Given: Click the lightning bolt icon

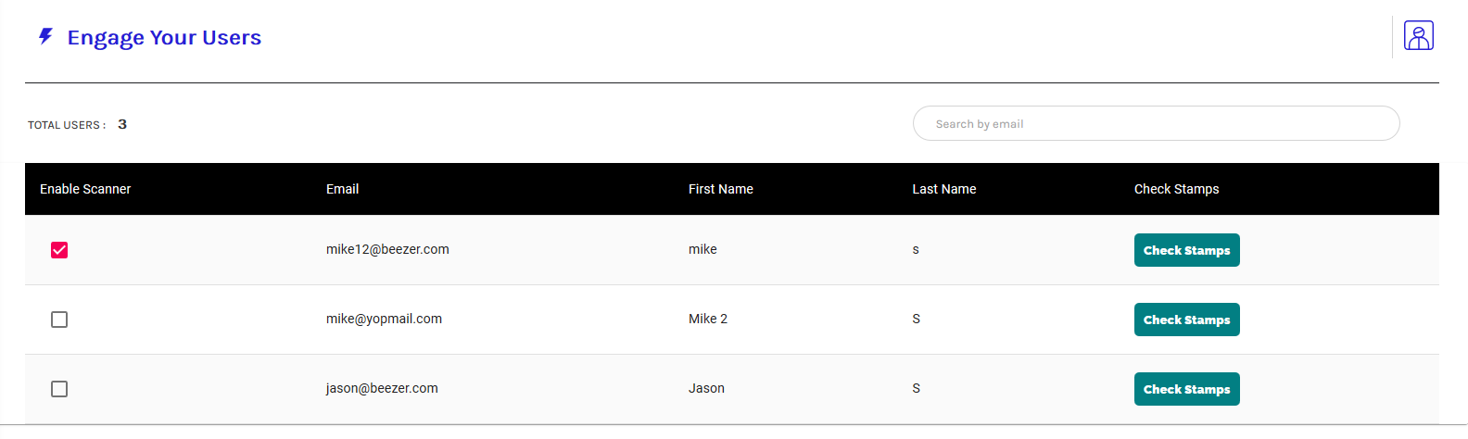Looking at the screenshot, I should (x=45, y=36).
